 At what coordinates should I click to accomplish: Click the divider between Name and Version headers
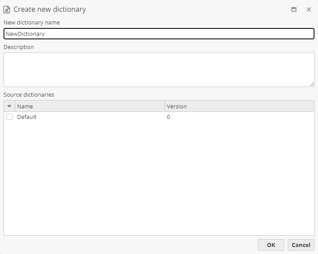[x=165, y=106]
